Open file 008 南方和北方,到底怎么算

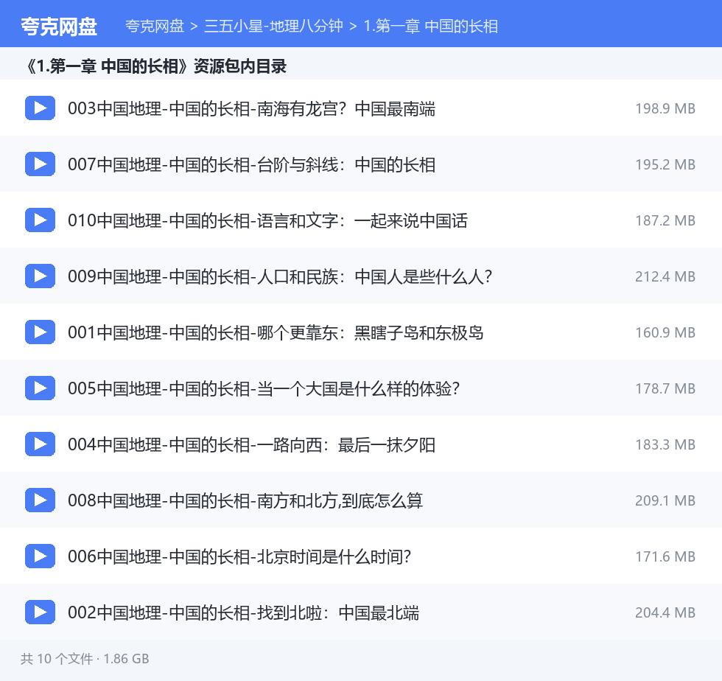pos(245,501)
